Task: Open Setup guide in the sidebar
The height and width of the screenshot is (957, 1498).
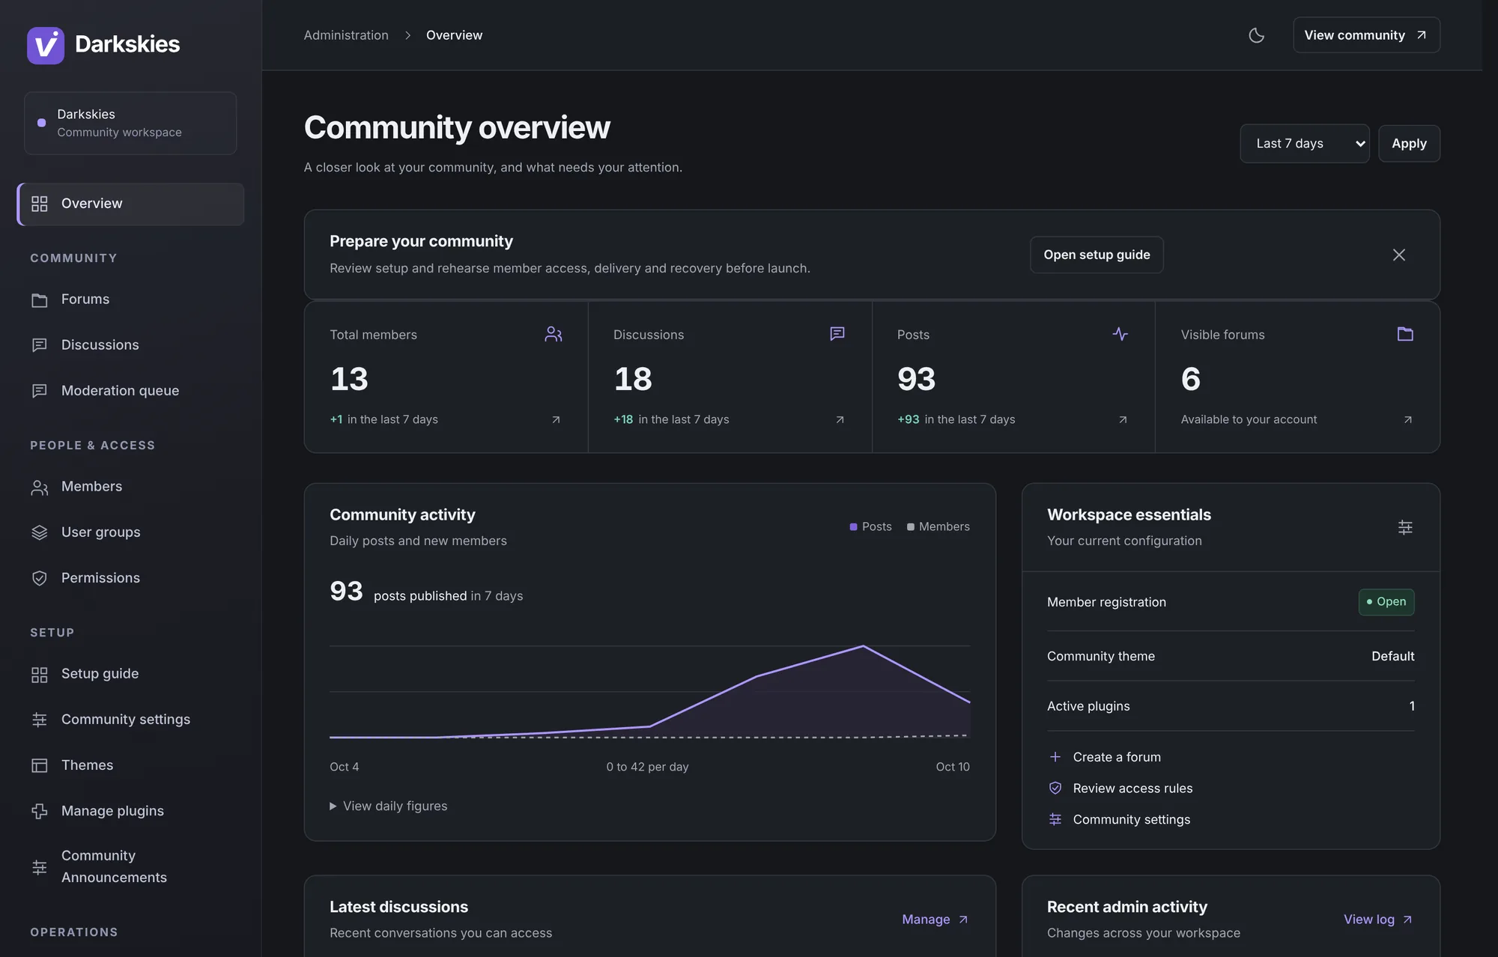Action: coord(130,674)
